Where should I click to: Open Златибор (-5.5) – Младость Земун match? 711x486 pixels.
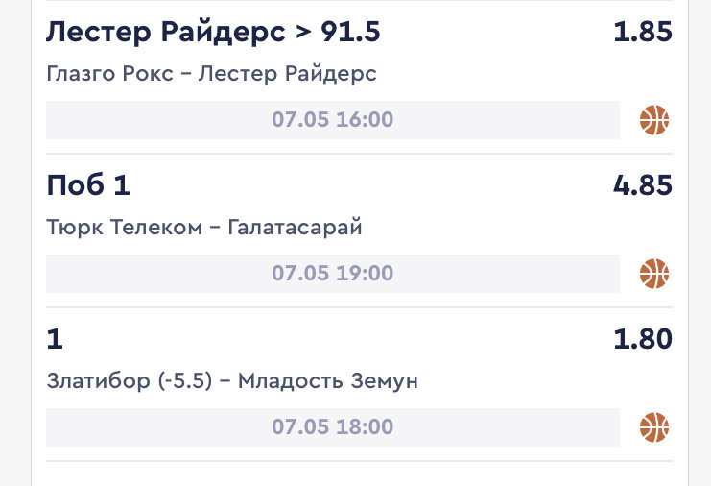point(232,381)
